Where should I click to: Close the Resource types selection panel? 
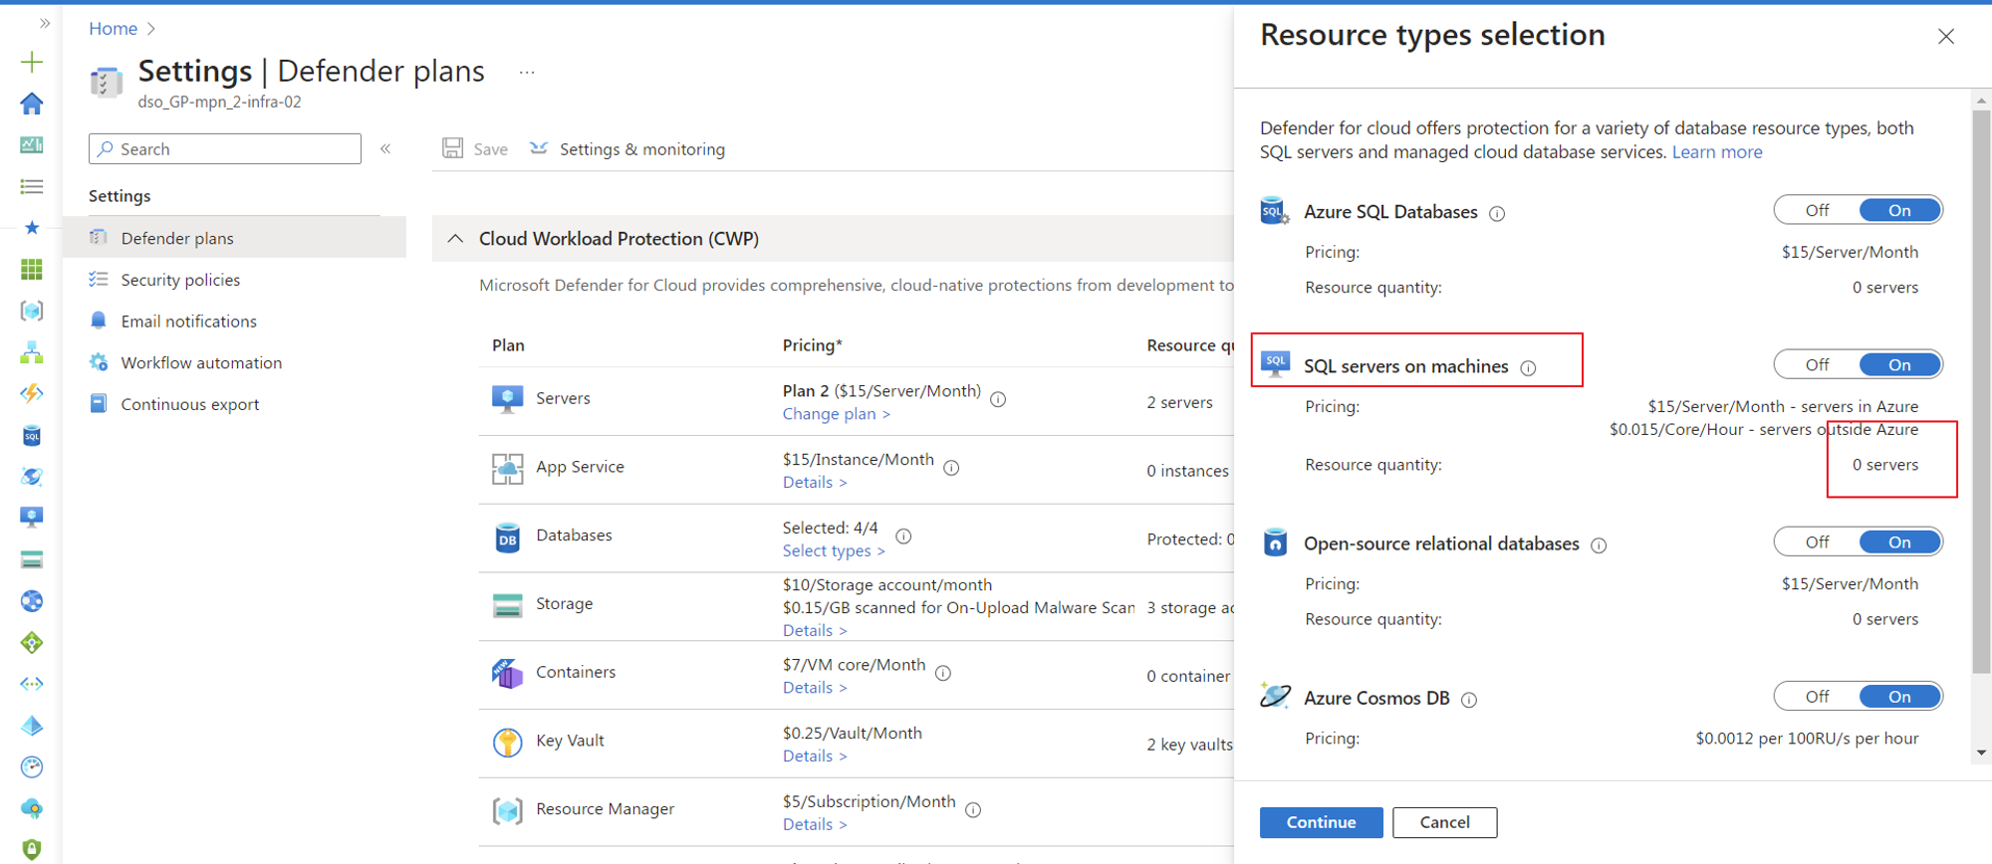pos(1946,37)
